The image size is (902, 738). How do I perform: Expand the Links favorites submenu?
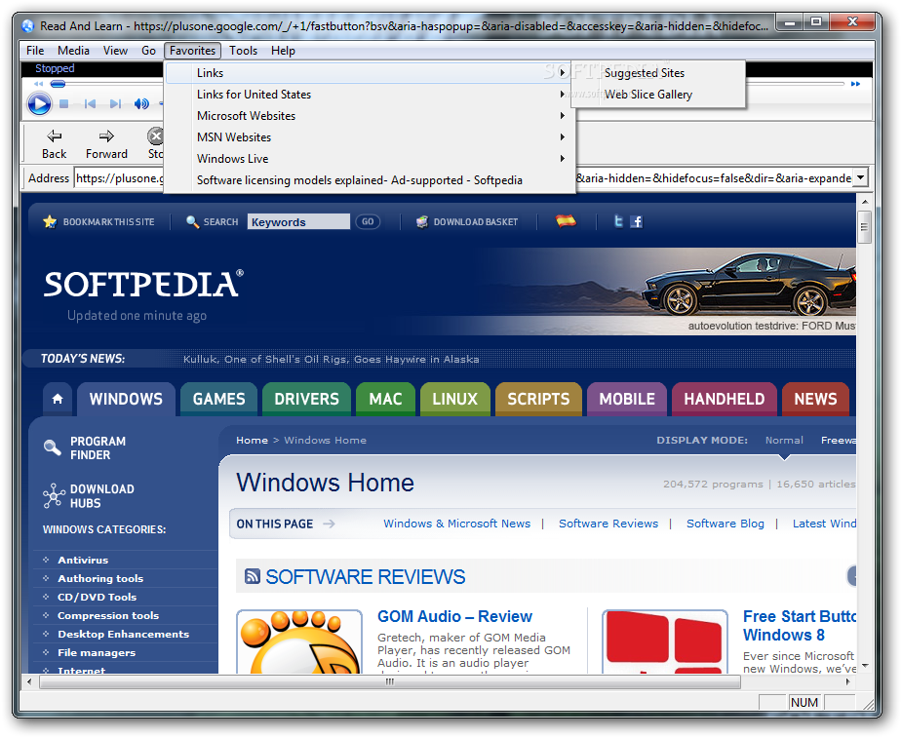[368, 73]
